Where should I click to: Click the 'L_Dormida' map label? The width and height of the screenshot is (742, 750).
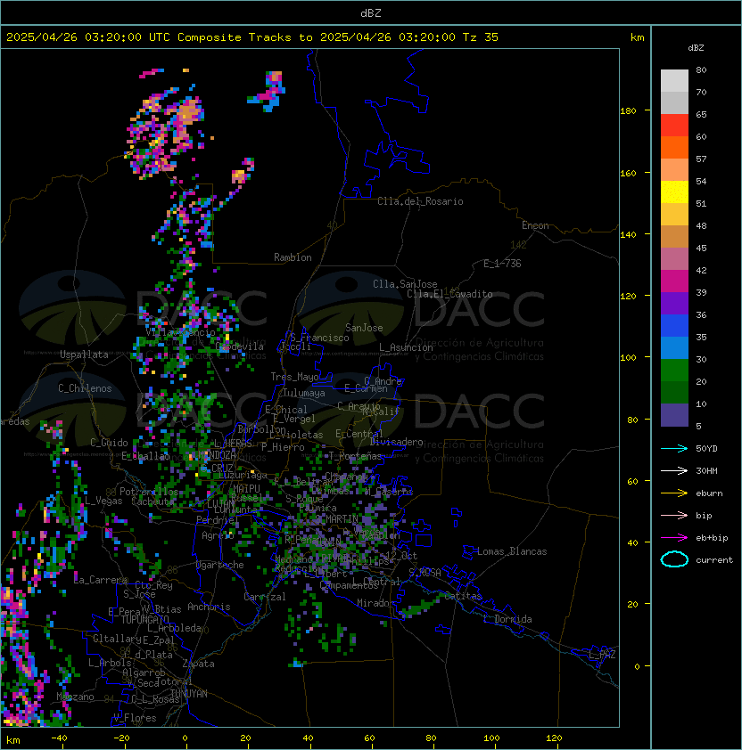click(x=507, y=619)
